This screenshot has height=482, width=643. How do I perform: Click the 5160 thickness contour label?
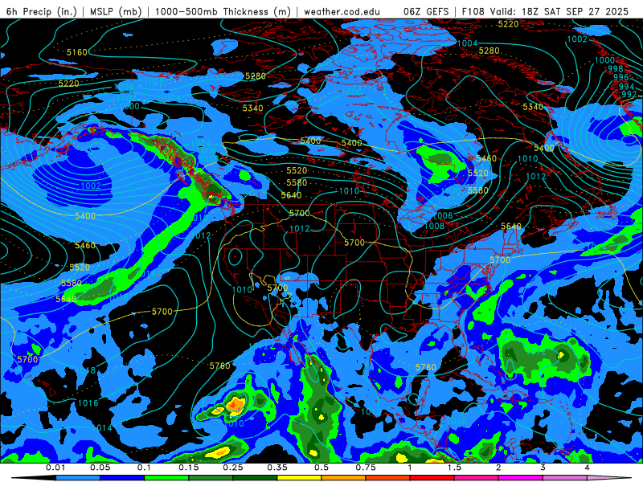77,52
